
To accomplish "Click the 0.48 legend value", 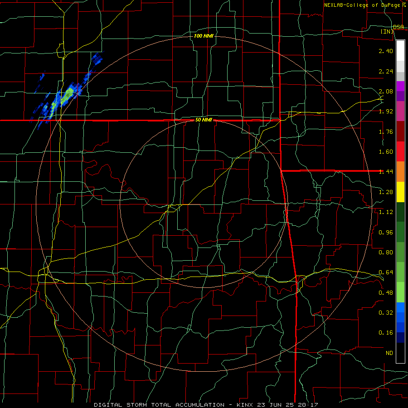I will (386, 292).
